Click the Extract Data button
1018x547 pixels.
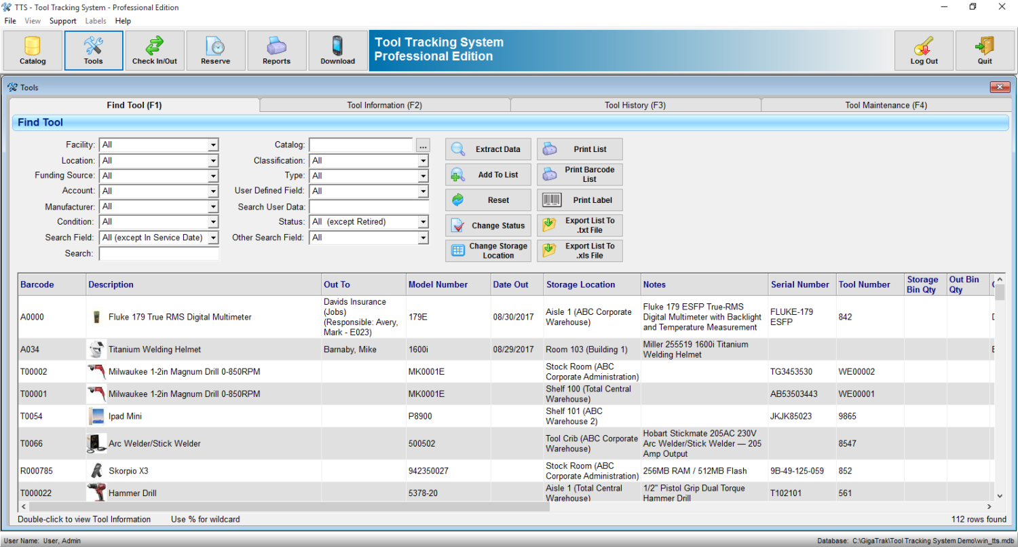[x=488, y=149]
